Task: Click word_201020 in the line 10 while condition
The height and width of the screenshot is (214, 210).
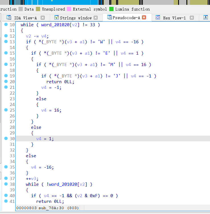Action: 55,25
